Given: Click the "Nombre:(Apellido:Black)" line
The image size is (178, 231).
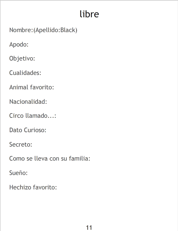Looking at the screenshot, I should (x=43, y=30).
